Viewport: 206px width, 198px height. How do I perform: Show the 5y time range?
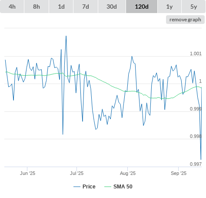point(194,7)
